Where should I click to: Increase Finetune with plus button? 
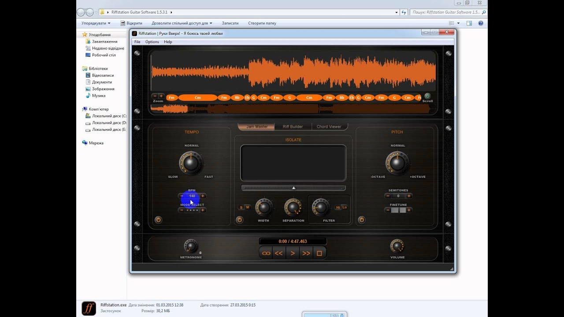tap(409, 210)
